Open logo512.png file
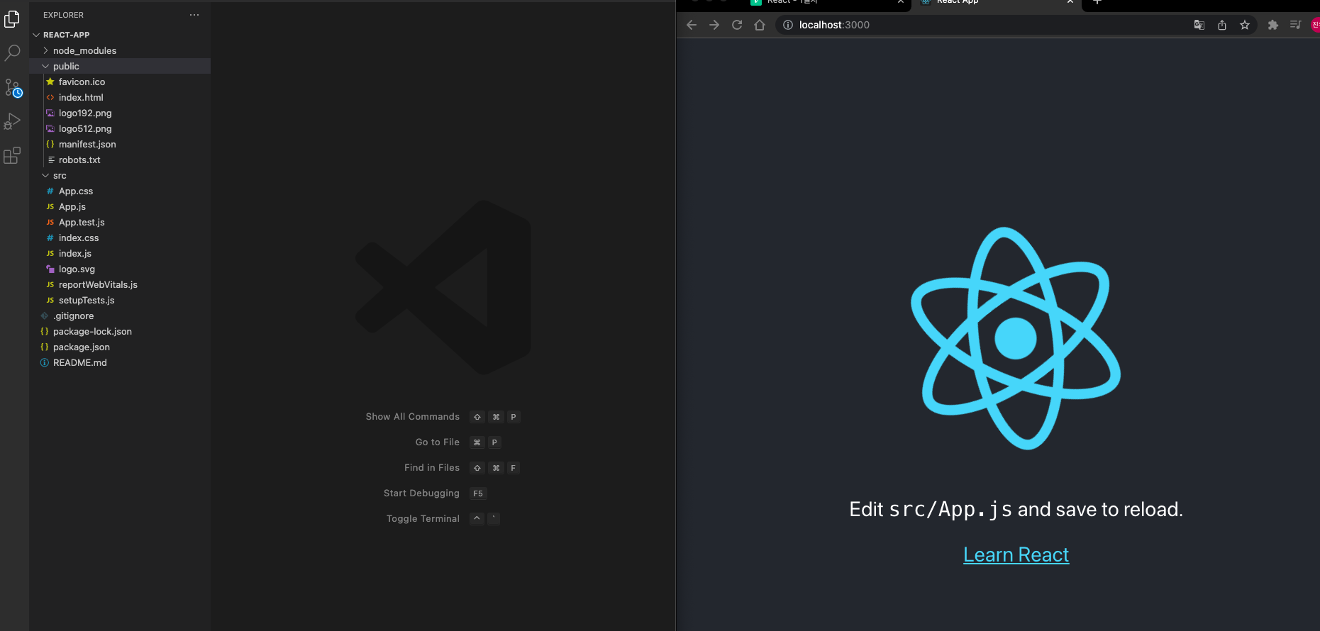This screenshot has height=631, width=1320. click(120, 128)
